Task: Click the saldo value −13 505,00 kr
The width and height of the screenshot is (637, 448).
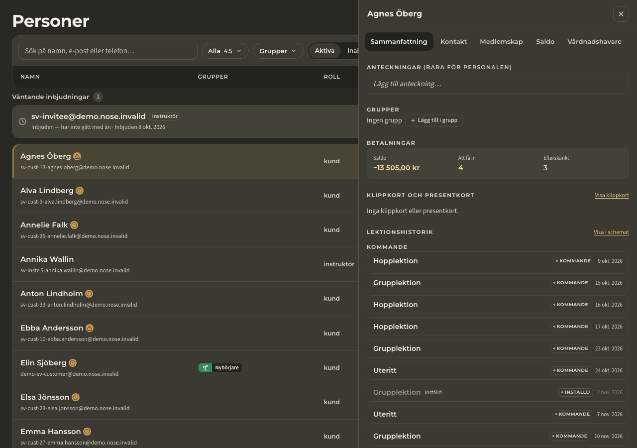Action: pyautogui.click(x=397, y=168)
